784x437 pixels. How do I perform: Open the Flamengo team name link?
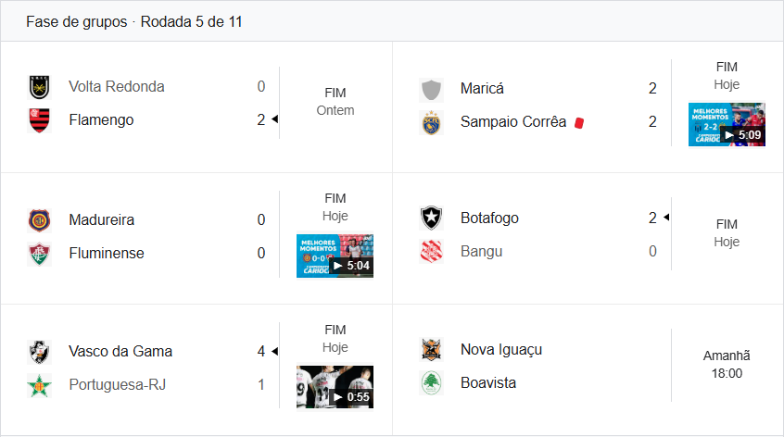point(101,120)
